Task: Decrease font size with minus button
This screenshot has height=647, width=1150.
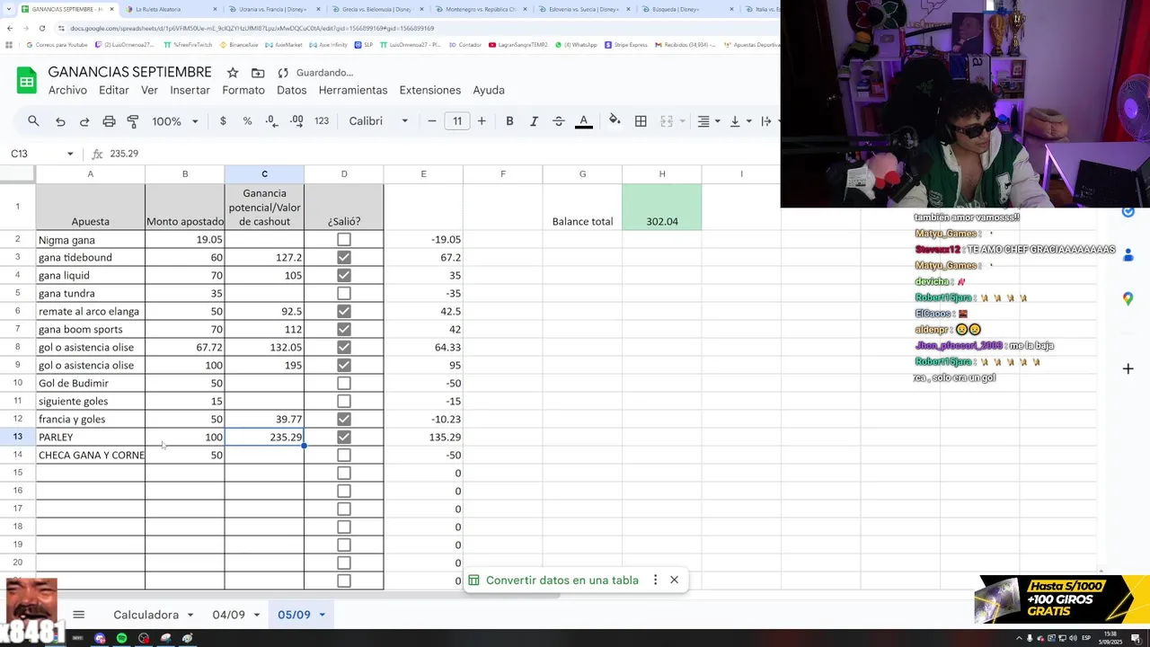Action: tap(432, 121)
